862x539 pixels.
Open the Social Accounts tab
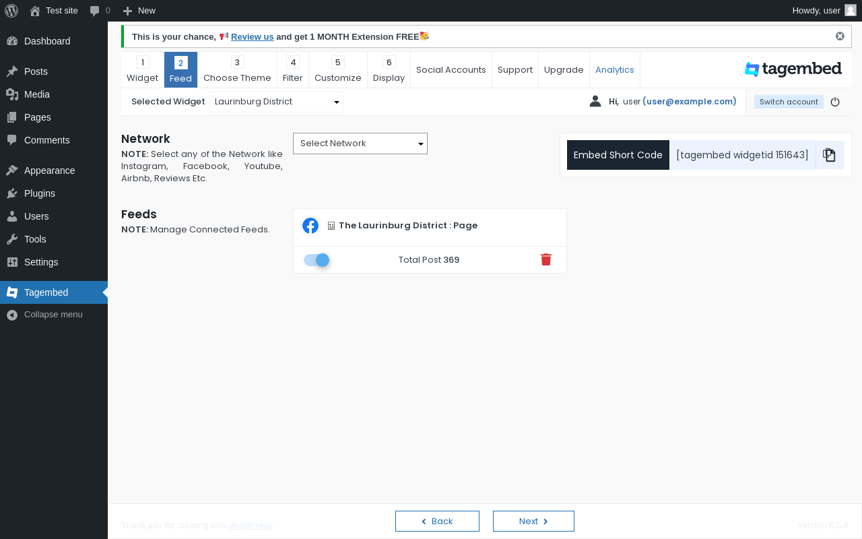tap(451, 70)
